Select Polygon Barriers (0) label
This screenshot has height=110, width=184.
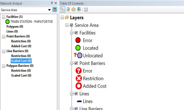coord(20,66)
